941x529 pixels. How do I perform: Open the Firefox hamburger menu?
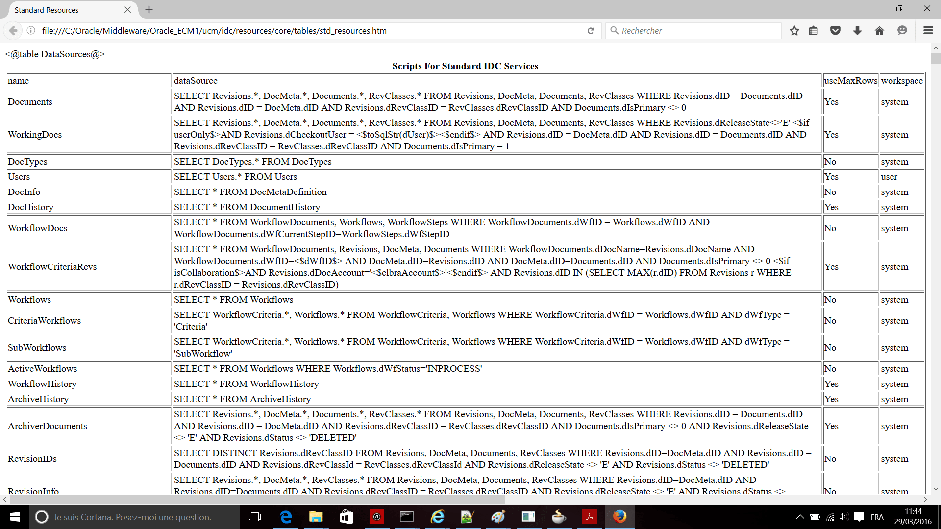pos(928,31)
